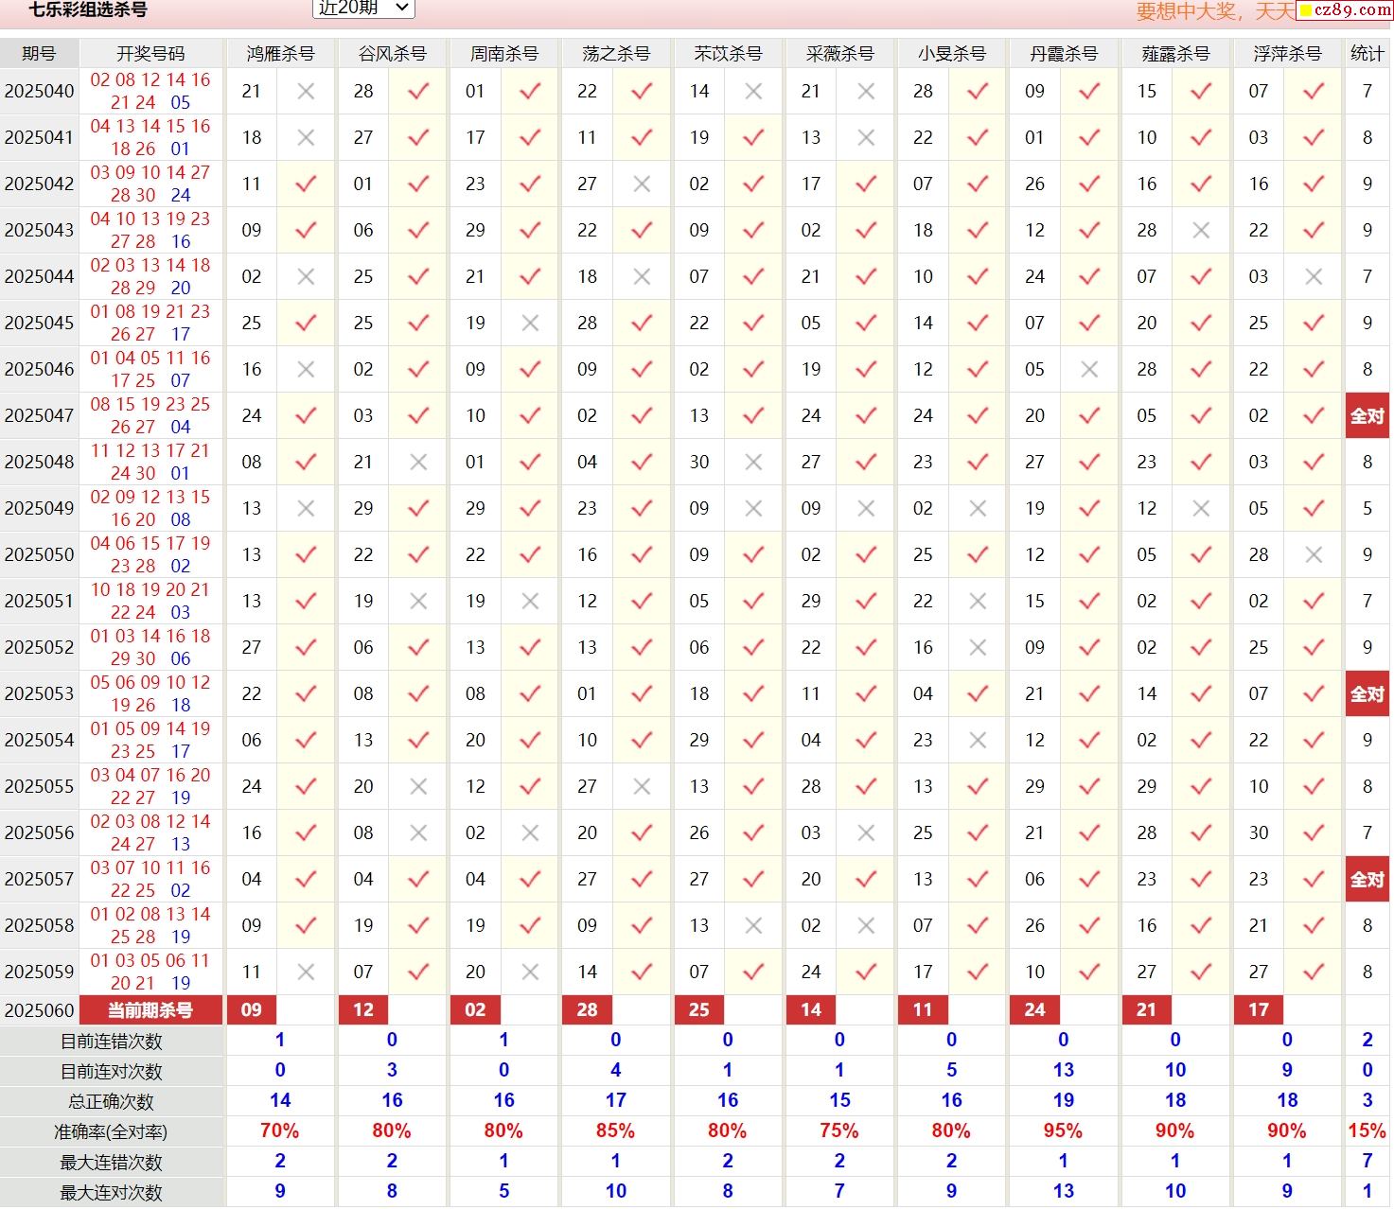Click the check mark in 2025047 鸿雁杀号
Screen dimensions: 1394x1209
point(306,416)
